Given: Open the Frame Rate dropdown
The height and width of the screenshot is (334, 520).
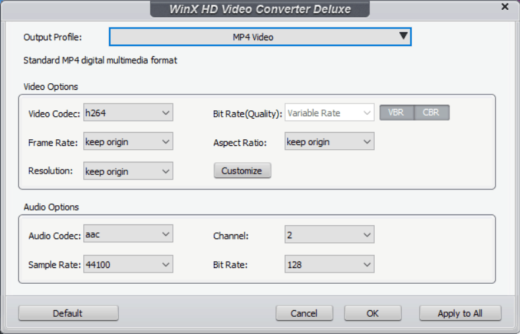Looking at the screenshot, I should 129,142.
